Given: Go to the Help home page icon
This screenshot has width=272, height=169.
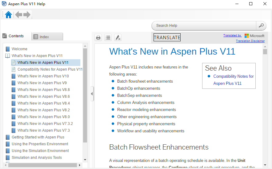Looking at the screenshot, I should pos(8,14).
